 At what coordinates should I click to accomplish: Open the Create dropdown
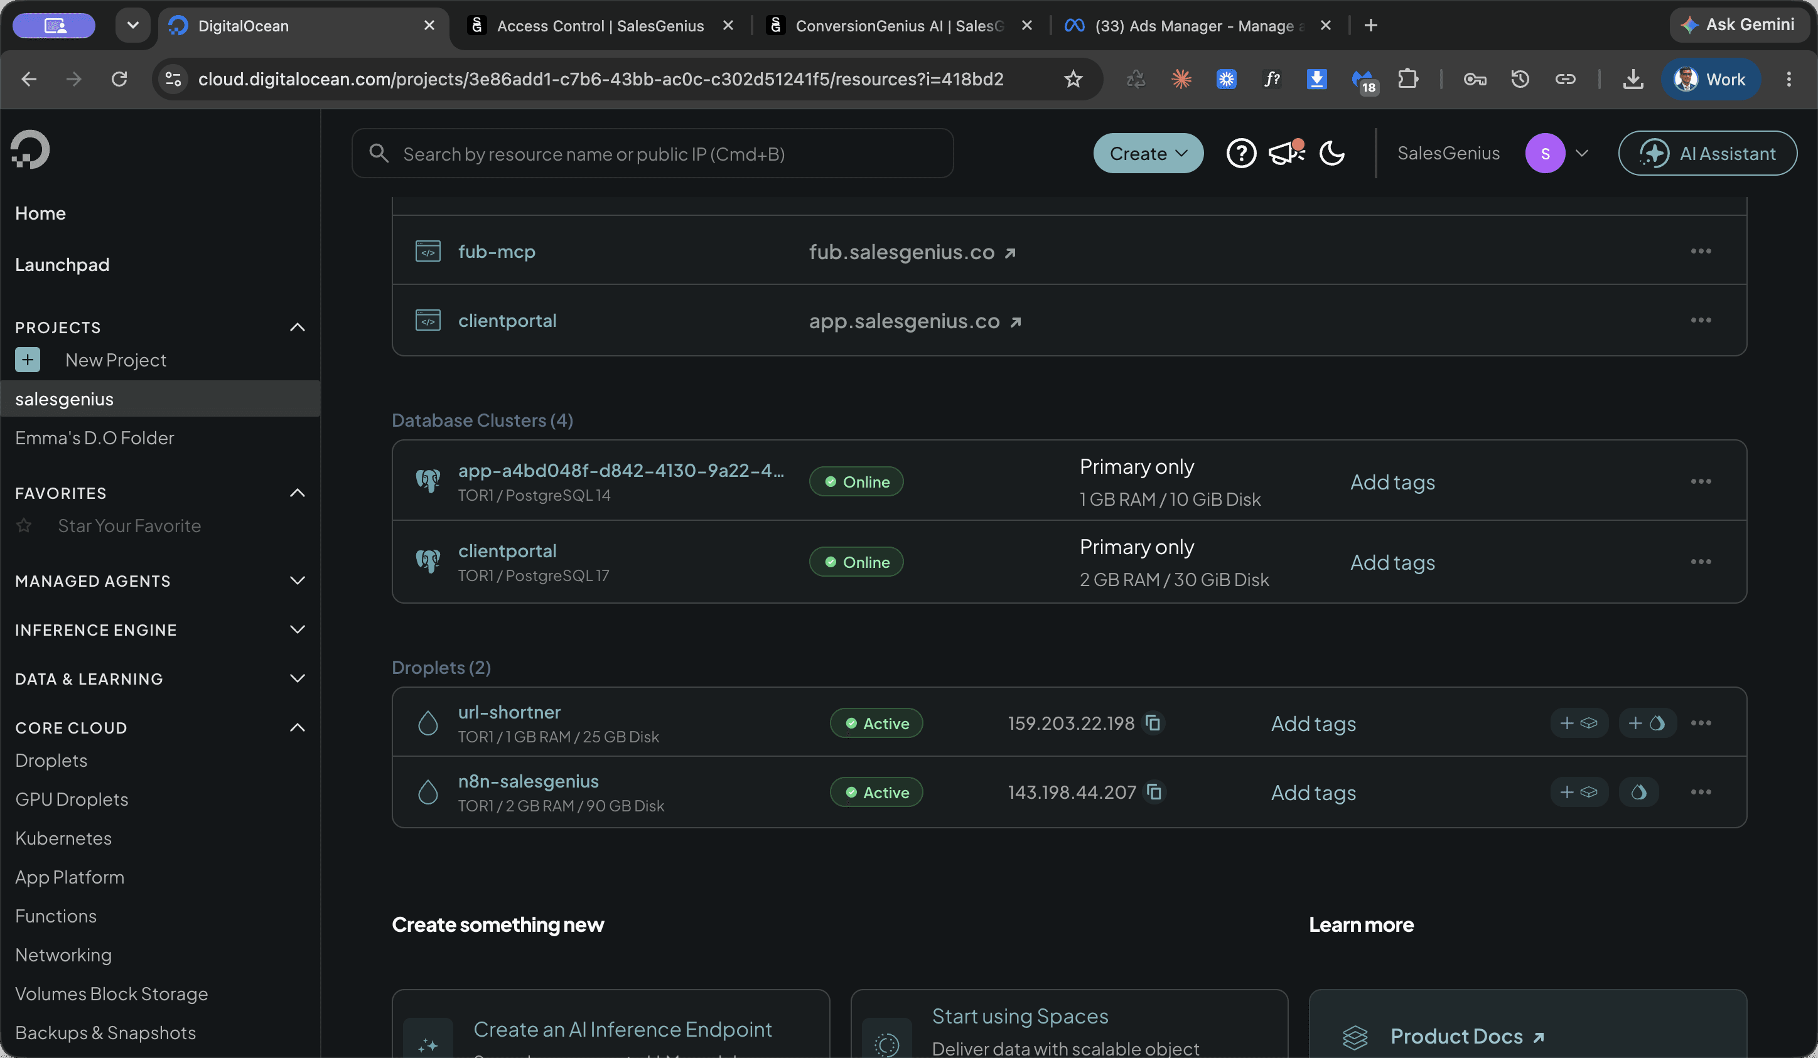(x=1148, y=154)
